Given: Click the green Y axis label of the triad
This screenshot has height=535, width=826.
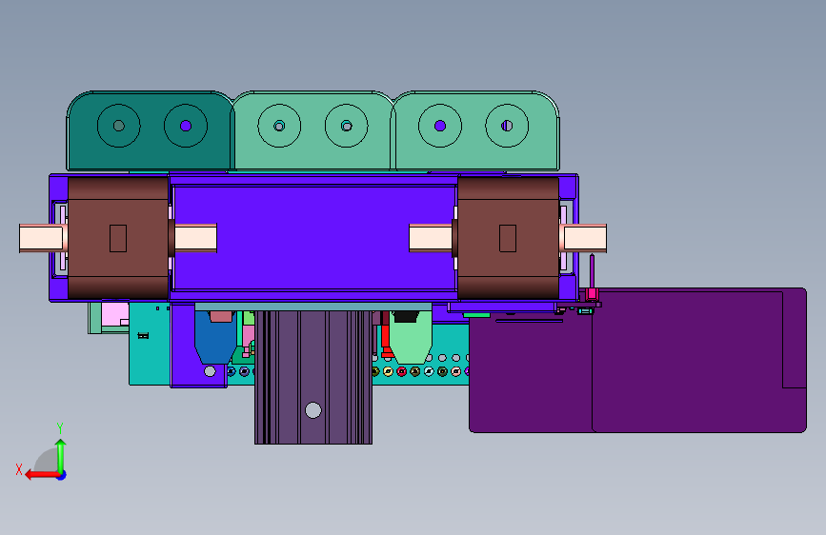Looking at the screenshot, I should (x=60, y=427).
